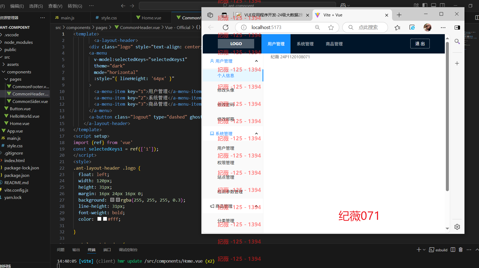This screenshot has width=479, height=268.
Task: Open 选择(S) menu in VS Code
Action: pyautogui.click(x=36, y=6)
